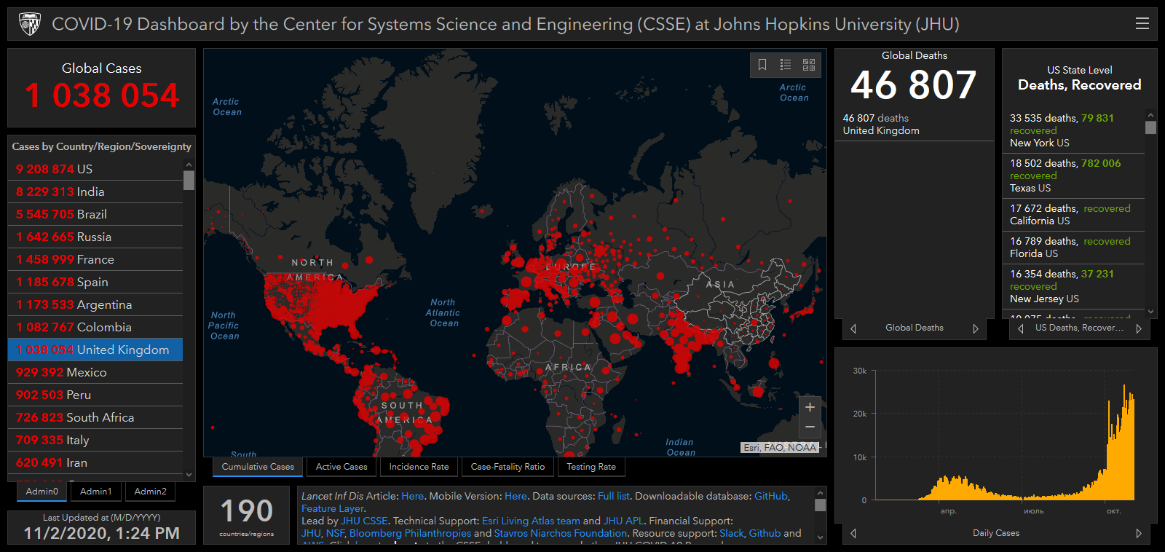Switch to Testing Rate tab
Image resolution: width=1165 pixels, height=552 pixels.
[x=591, y=467]
